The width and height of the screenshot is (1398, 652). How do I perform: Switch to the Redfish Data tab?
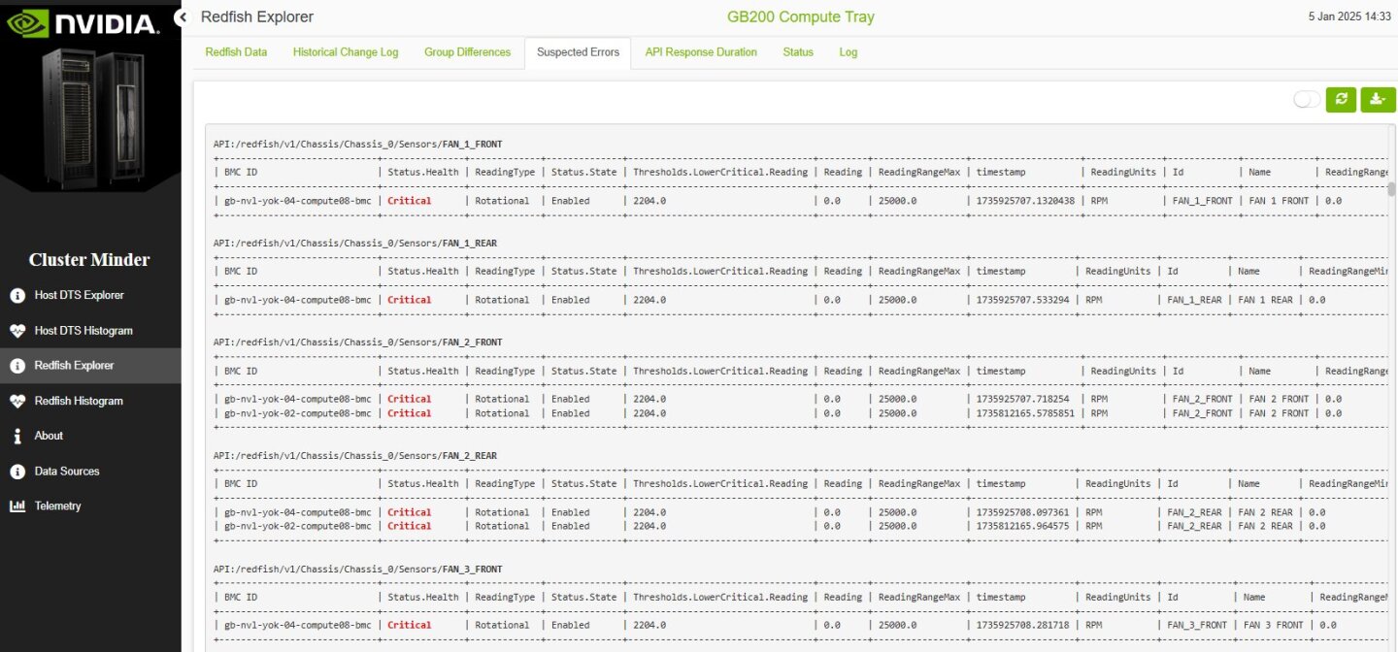pyautogui.click(x=236, y=52)
